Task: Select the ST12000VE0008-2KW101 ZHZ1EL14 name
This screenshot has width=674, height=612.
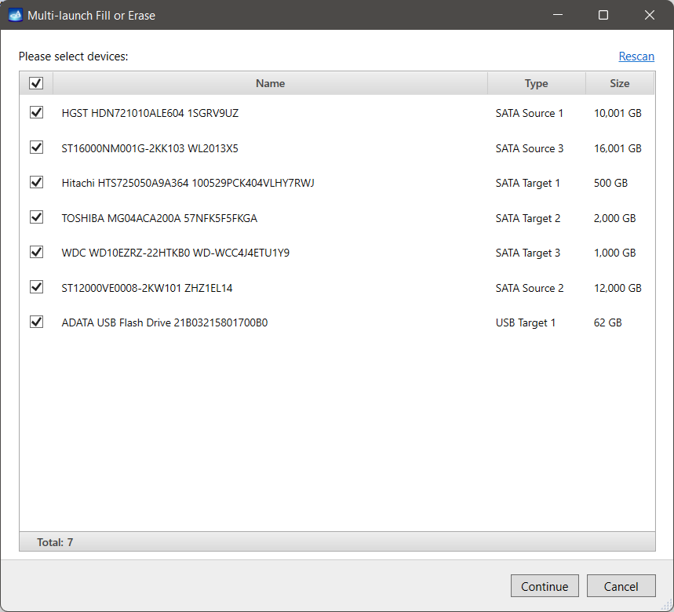Action: (x=147, y=288)
